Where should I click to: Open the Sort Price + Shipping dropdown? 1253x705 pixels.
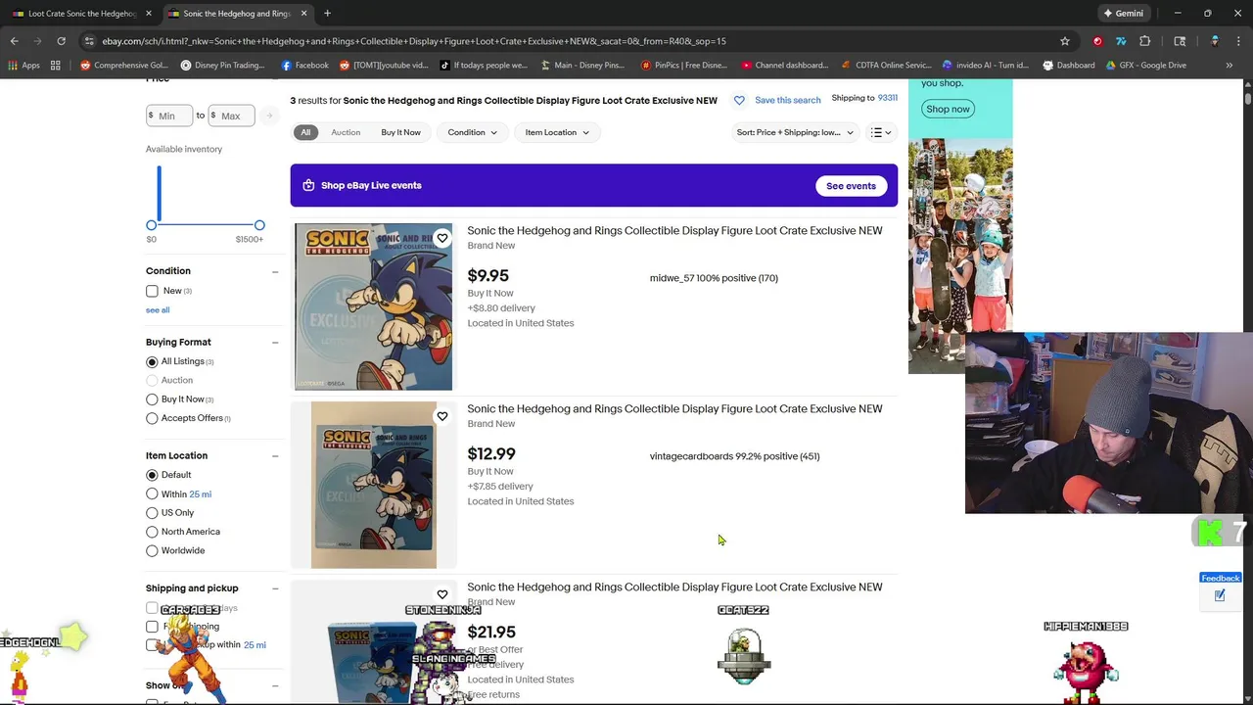(795, 132)
